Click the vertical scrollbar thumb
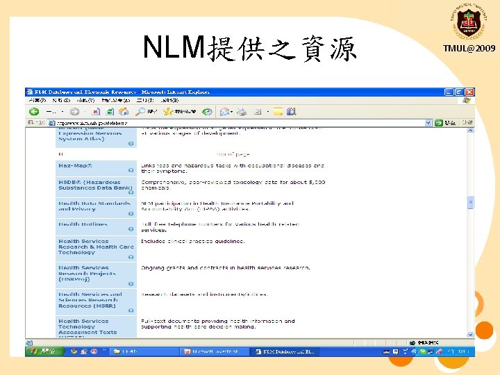The image size is (500, 375). click(x=470, y=203)
